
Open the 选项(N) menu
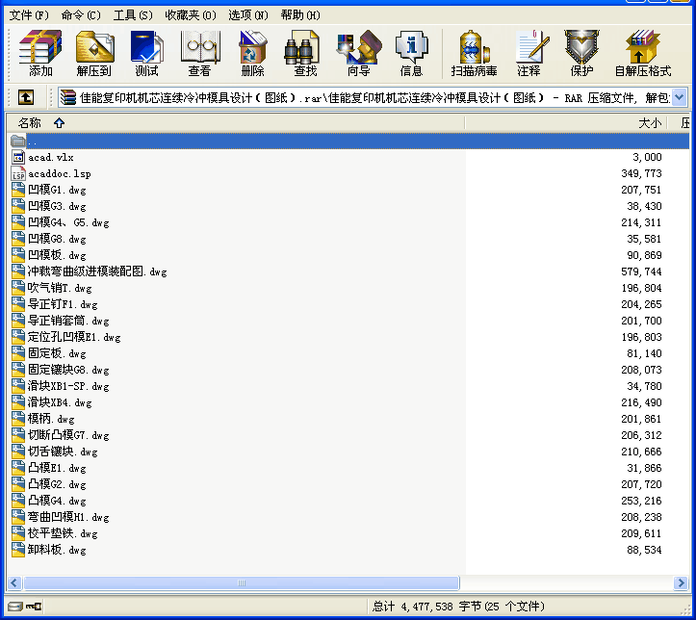click(x=248, y=15)
